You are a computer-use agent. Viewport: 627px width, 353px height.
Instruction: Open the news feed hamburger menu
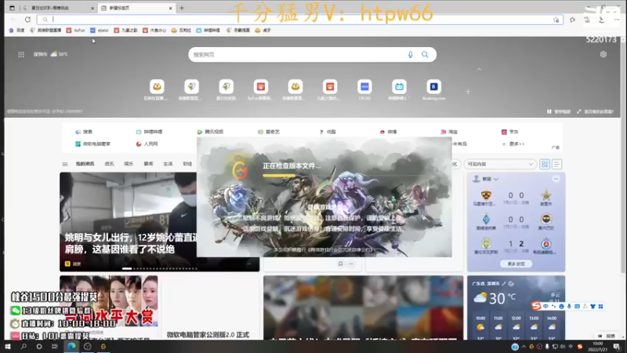point(65,164)
